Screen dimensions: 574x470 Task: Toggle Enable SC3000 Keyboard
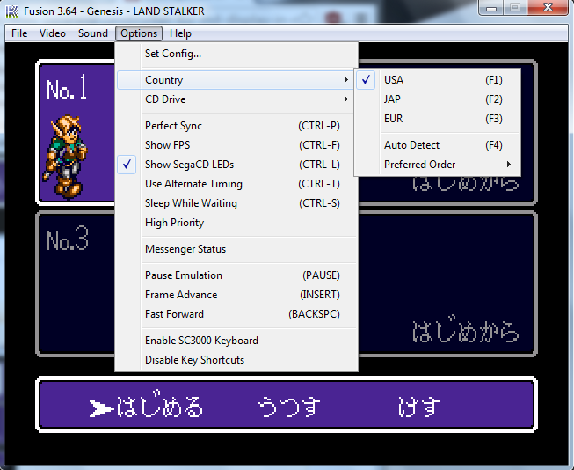point(236,341)
